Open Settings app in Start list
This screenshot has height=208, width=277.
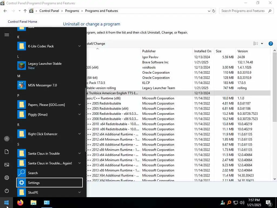pyautogui.click(x=50, y=183)
